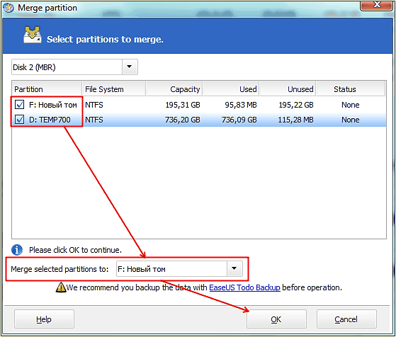
Task: Open Help for merging partitions
Action: coord(44,319)
